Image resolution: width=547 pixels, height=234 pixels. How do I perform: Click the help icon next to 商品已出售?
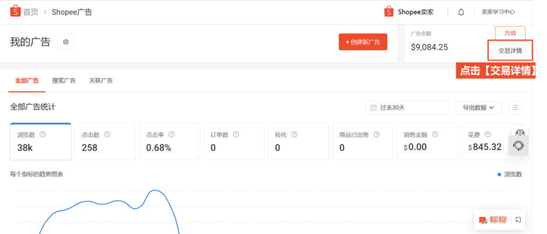click(x=376, y=134)
